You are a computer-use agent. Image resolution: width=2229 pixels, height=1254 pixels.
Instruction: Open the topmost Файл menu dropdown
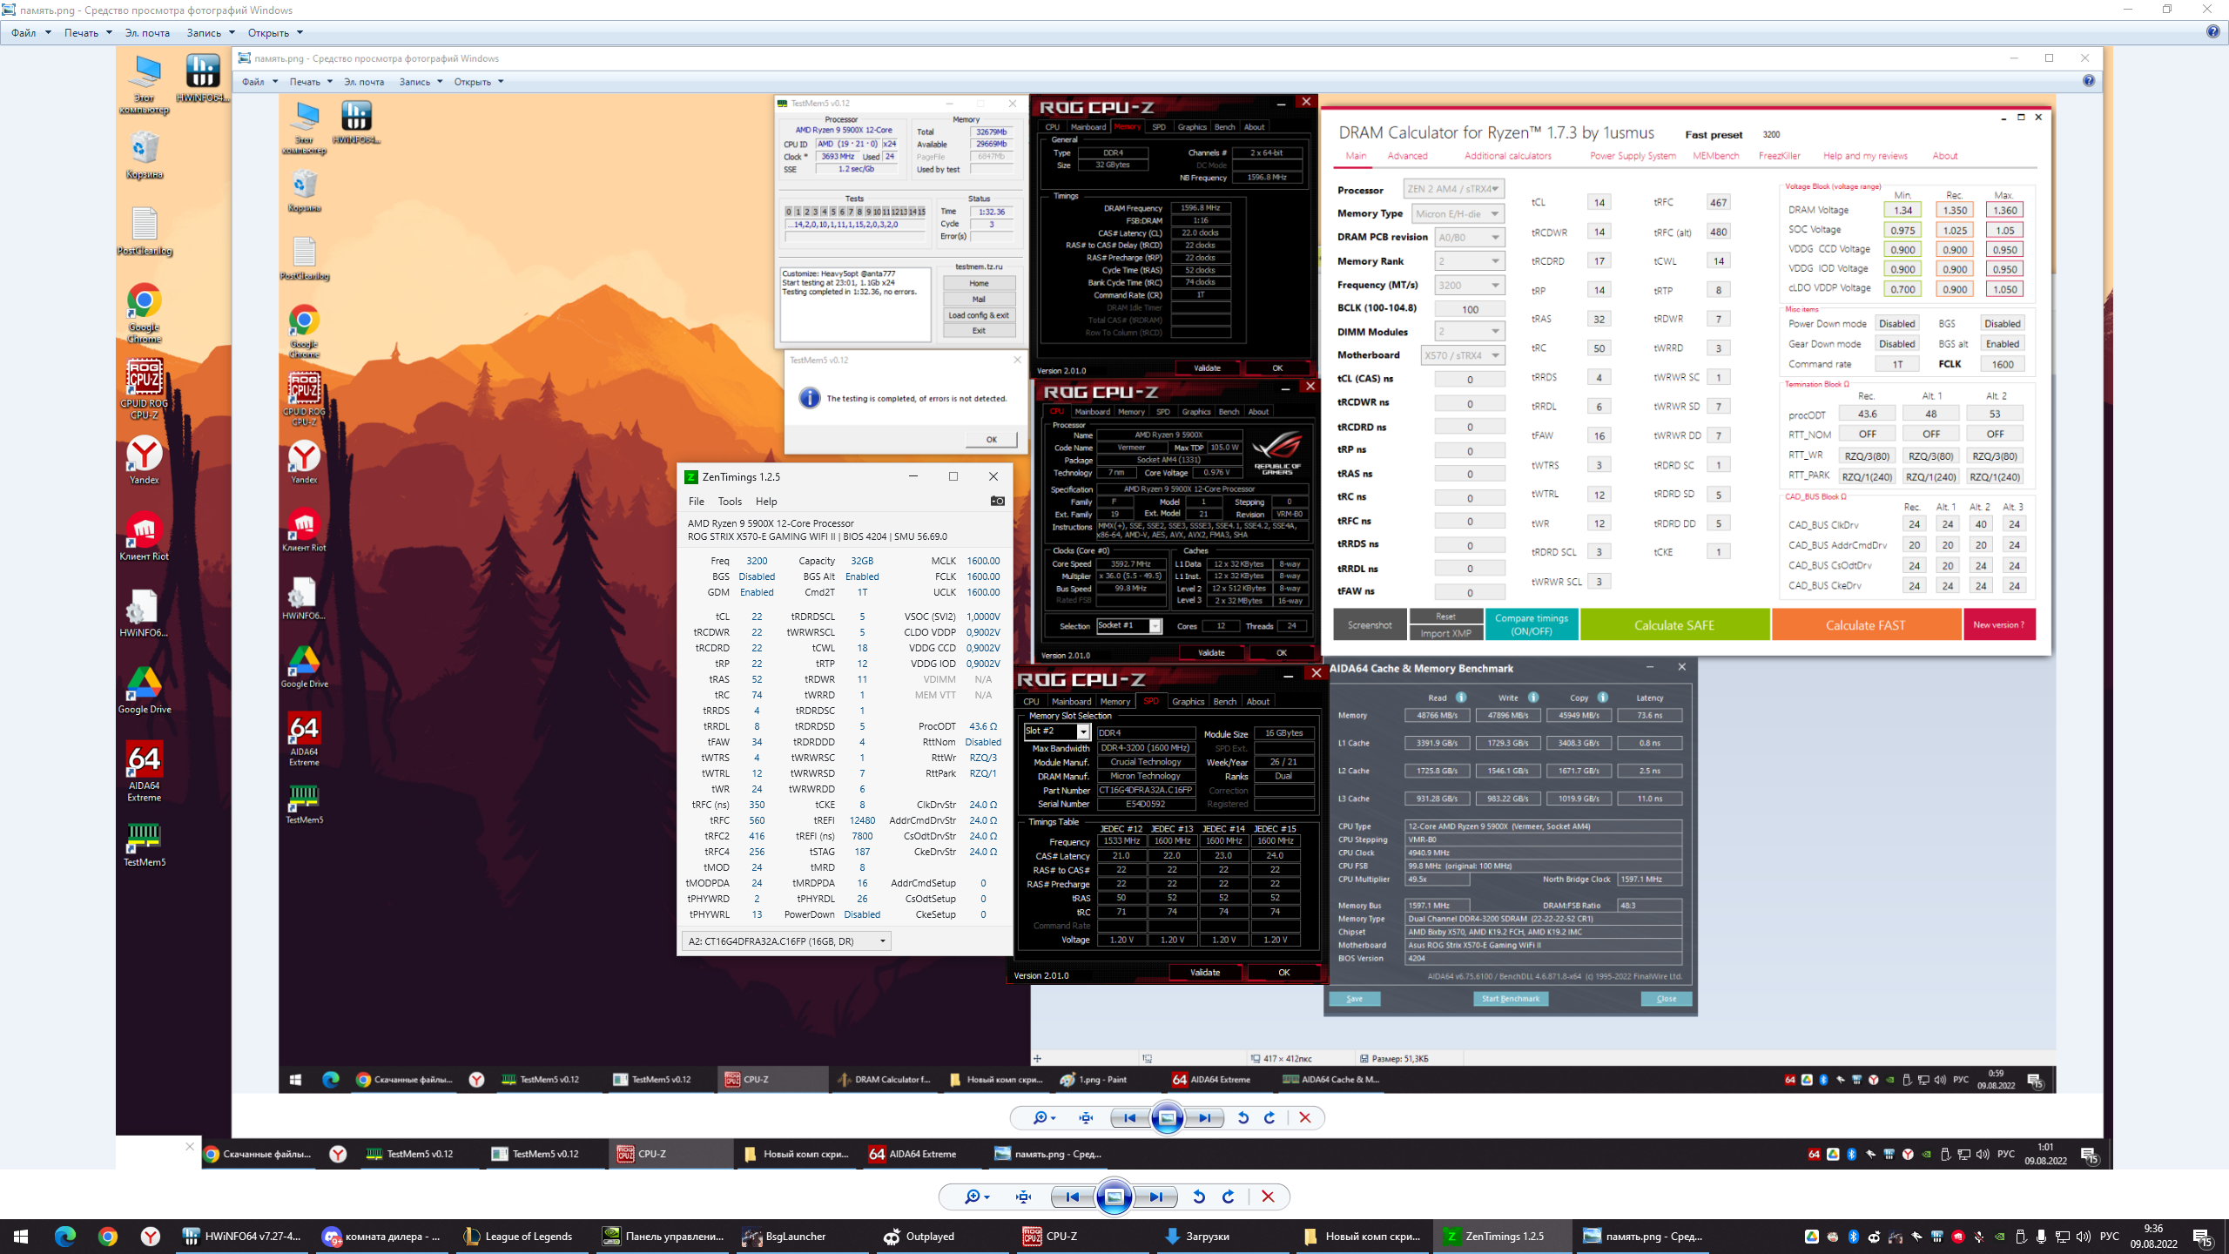tap(31, 33)
